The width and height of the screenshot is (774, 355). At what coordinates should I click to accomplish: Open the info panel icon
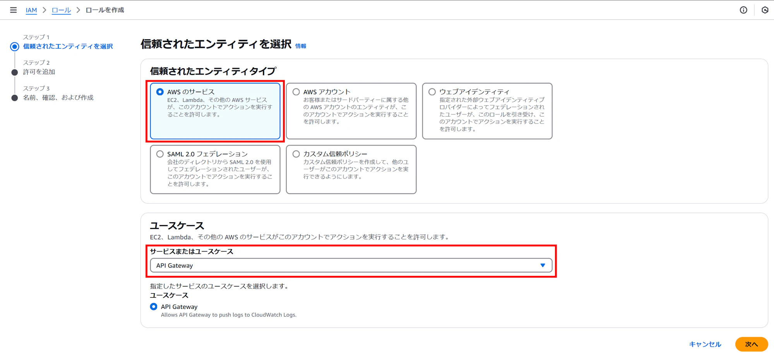pyautogui.click(x=743, y=10)
